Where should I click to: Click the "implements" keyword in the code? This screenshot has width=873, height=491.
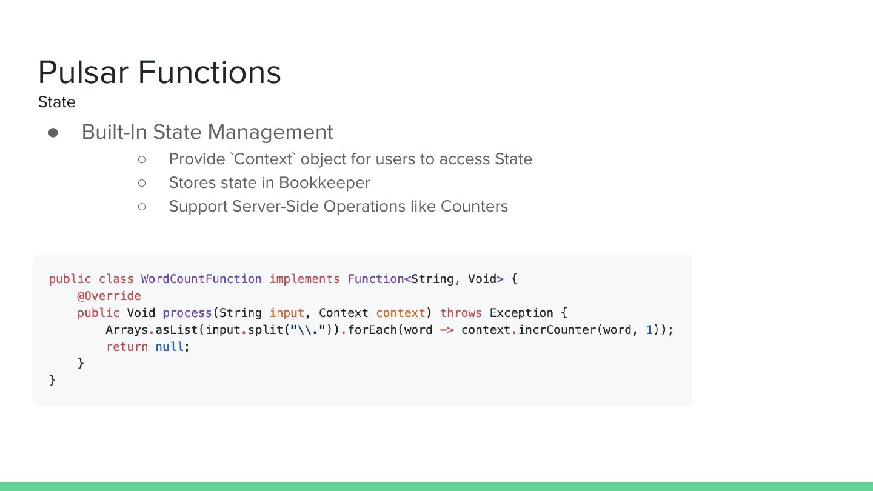coord(304,279)
